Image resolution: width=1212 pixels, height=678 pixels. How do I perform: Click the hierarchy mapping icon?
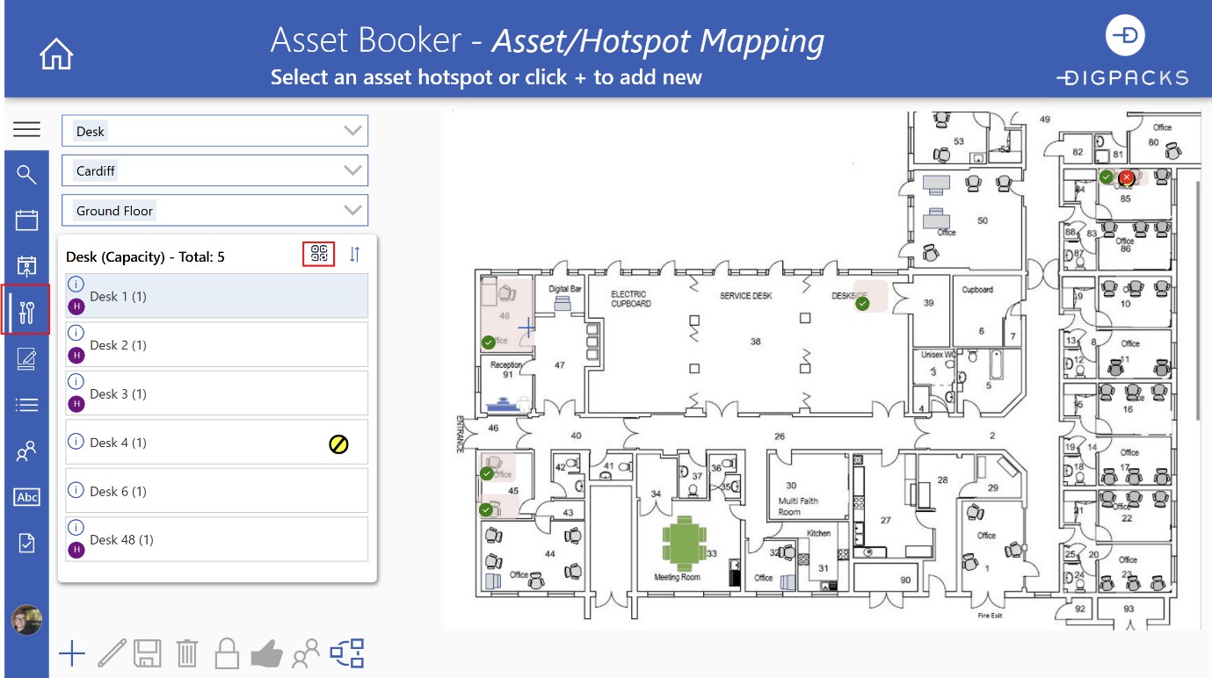pyautogui.click(x=346, y=653)
